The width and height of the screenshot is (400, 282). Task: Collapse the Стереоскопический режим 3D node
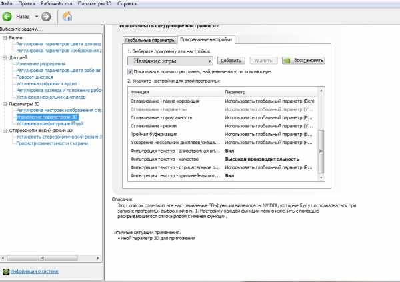(x=5, y=131)
